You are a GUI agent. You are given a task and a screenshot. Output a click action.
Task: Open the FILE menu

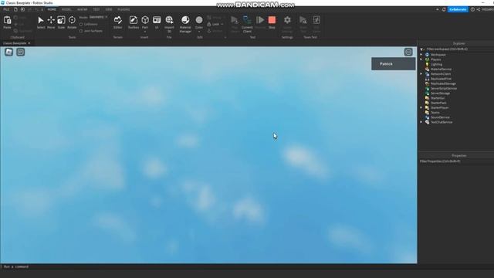(6, 9)
